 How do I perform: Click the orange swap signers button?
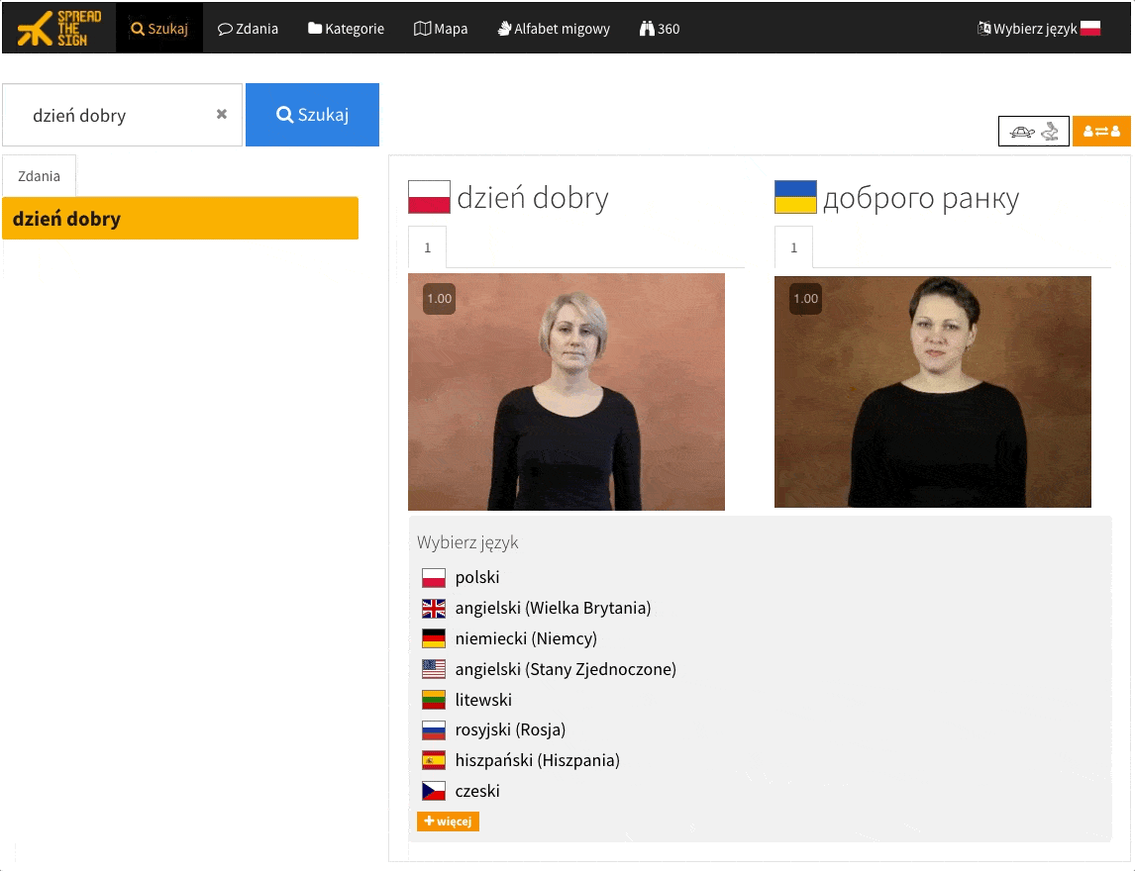(x=1101, y=131)
